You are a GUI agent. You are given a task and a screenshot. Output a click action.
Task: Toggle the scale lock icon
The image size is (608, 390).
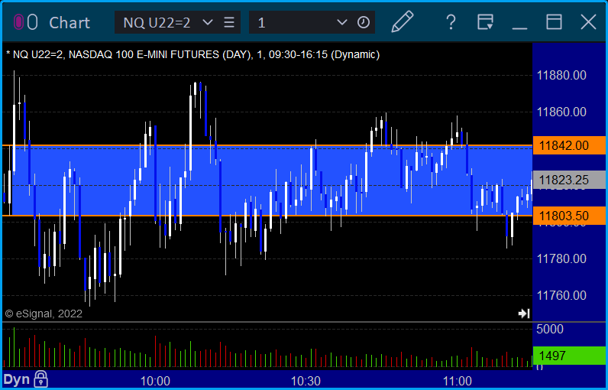pos(40,379)
